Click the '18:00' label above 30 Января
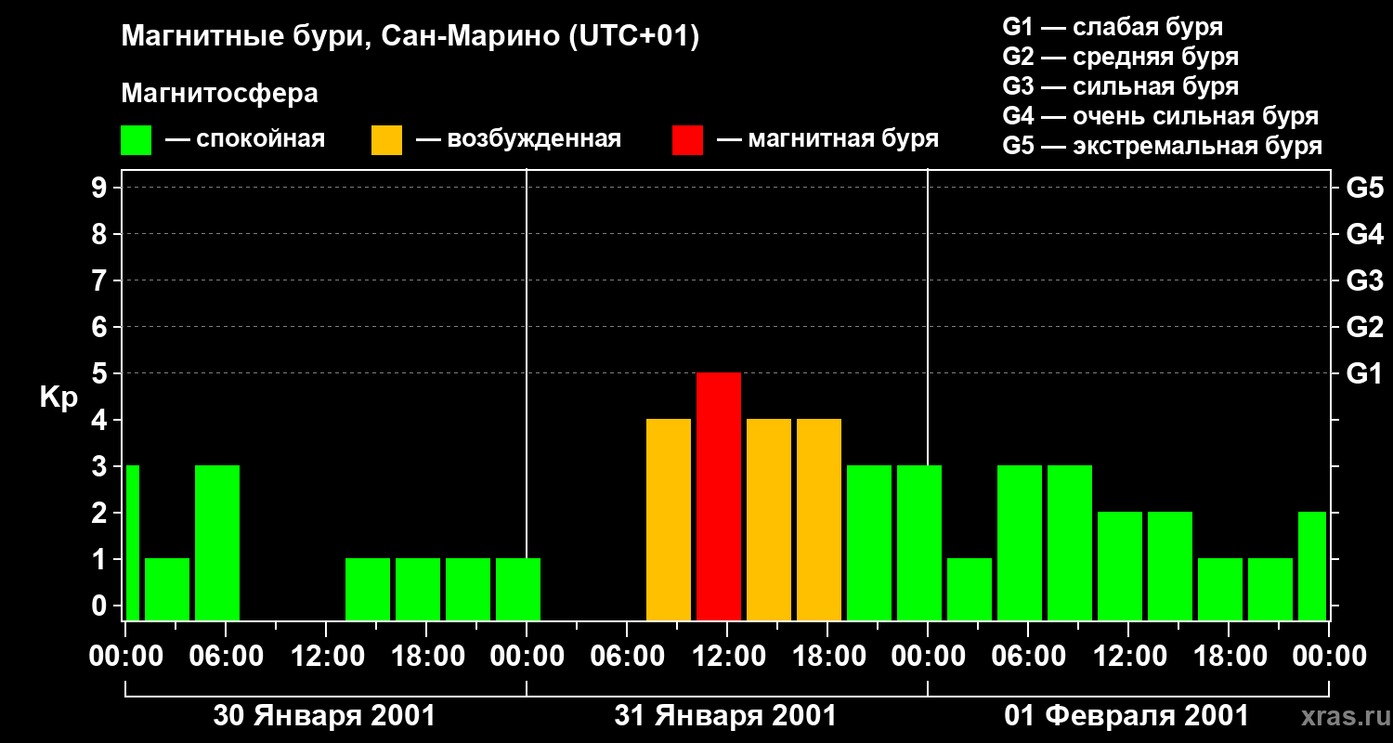 tap(426, 657)
